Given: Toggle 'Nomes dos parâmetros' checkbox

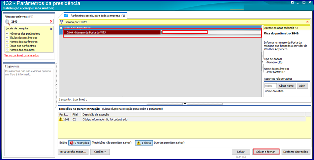Looking at the screenshot, I should (7, 42).
